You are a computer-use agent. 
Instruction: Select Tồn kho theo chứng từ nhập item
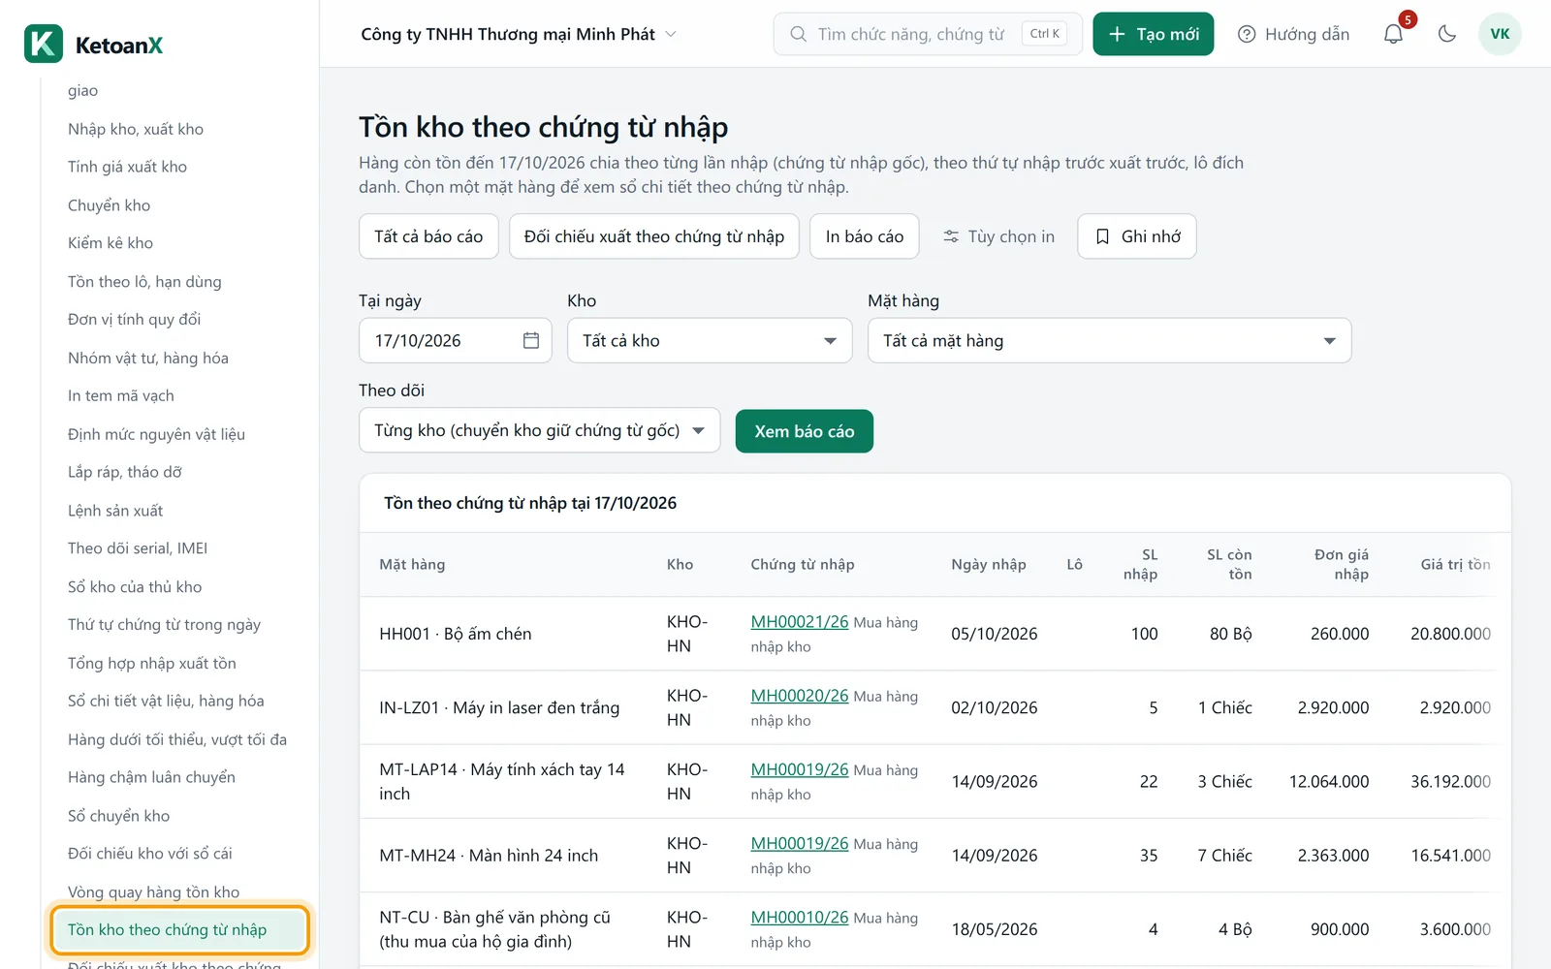click(x=180, y=929)
